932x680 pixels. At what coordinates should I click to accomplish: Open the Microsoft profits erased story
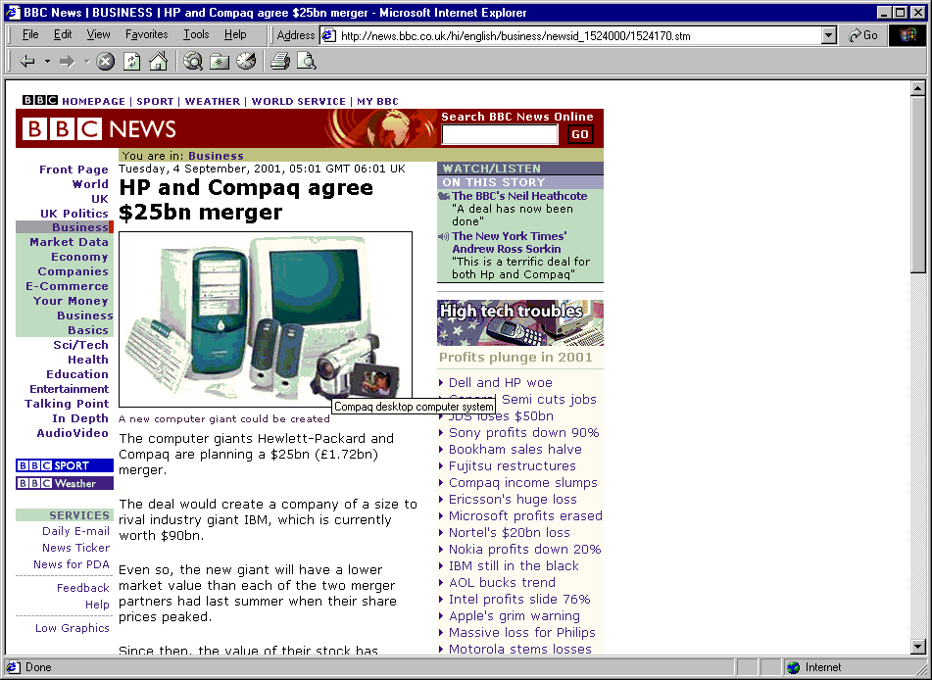click(x=525, y=516)
